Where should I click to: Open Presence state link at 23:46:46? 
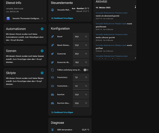(112, 35)
